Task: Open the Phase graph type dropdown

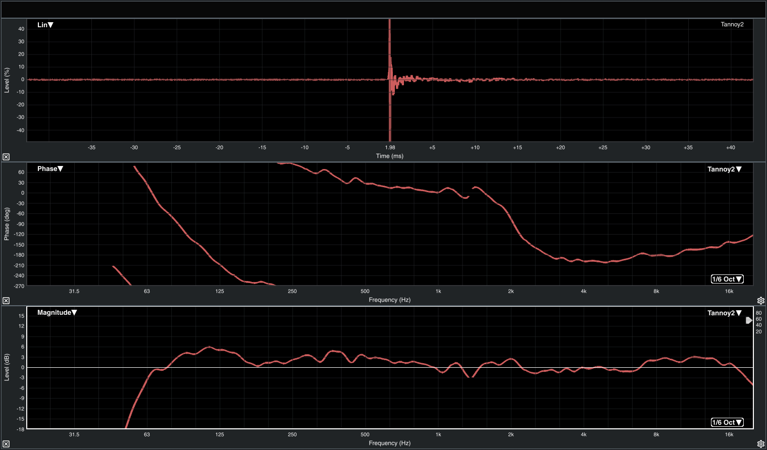Action: click(50, 168)
